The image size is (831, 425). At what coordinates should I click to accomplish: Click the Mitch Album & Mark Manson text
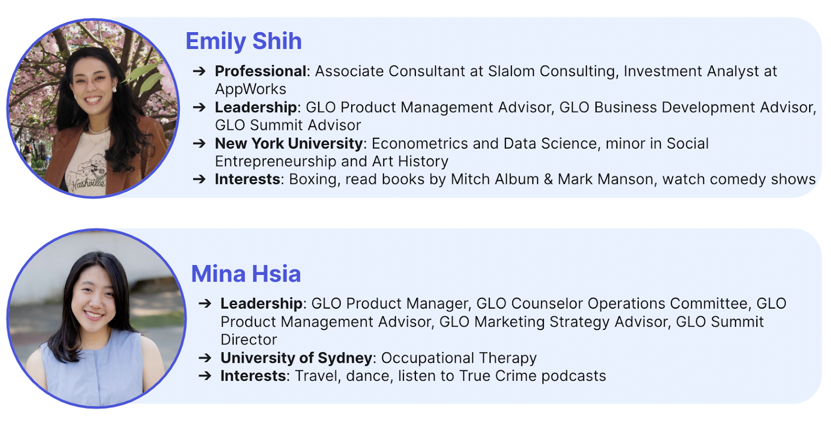point(552,179)
